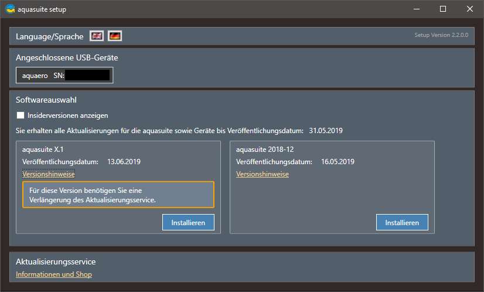Enable the Insiderversionen anzeigen checkbox
Viewport: 484px width, 292px height.
click(x=21, y=116)
